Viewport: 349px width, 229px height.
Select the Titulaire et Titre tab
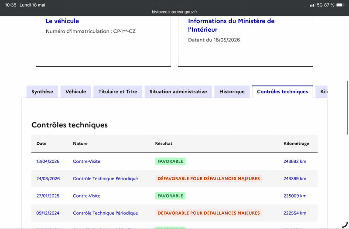[118, 92]
